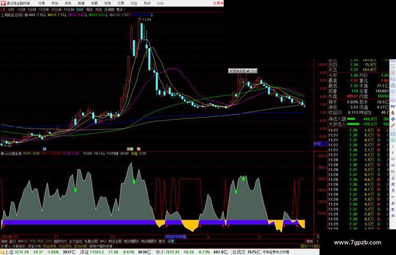Switch chart to 30分钟 period

point(56,9)
